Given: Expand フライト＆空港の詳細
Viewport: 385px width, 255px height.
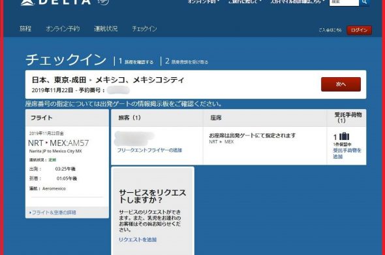Looking at the screenshot, I should (53, 212).
